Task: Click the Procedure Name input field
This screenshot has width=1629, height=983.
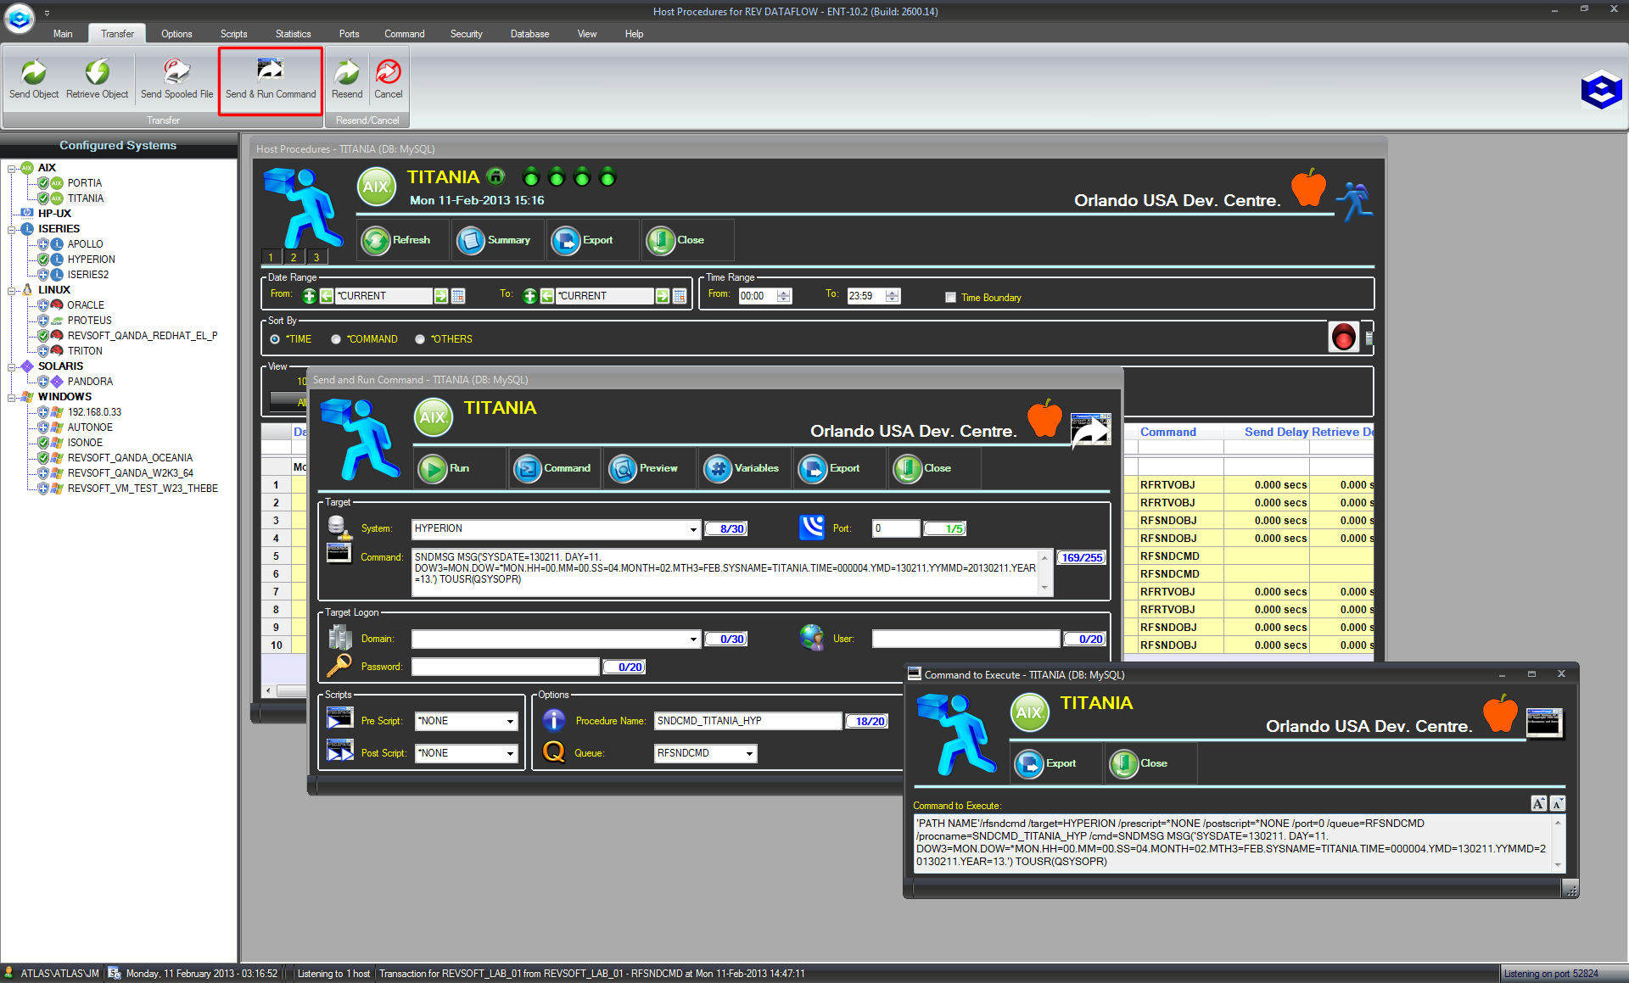Action: point(747,721)
